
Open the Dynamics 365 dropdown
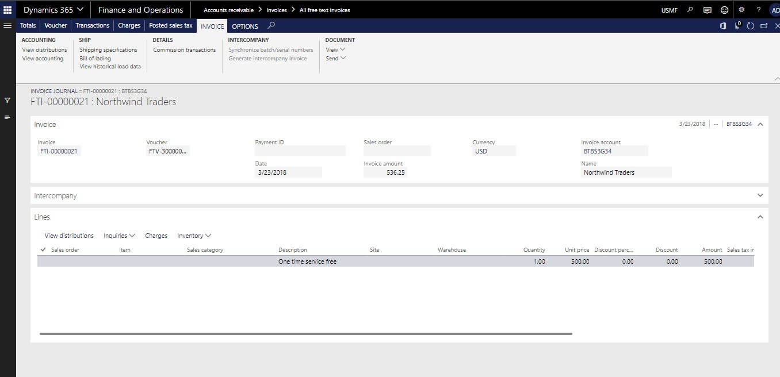click(x=53, y=10)
